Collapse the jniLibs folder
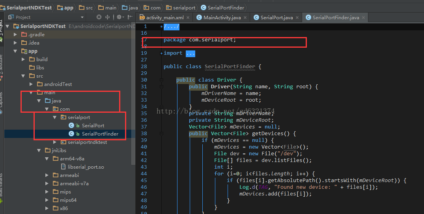The width and height of the screenshot is (424, 214). click(x=39, y=151)
